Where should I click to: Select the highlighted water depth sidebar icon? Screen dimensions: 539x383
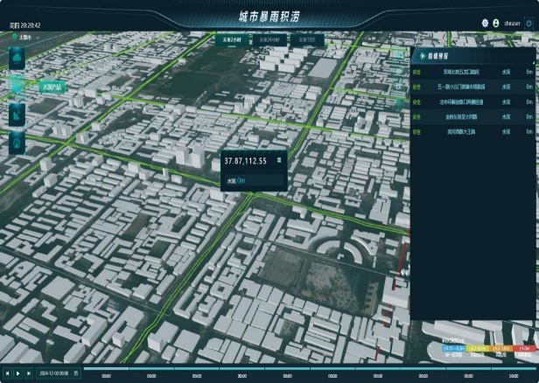[17, 86]
